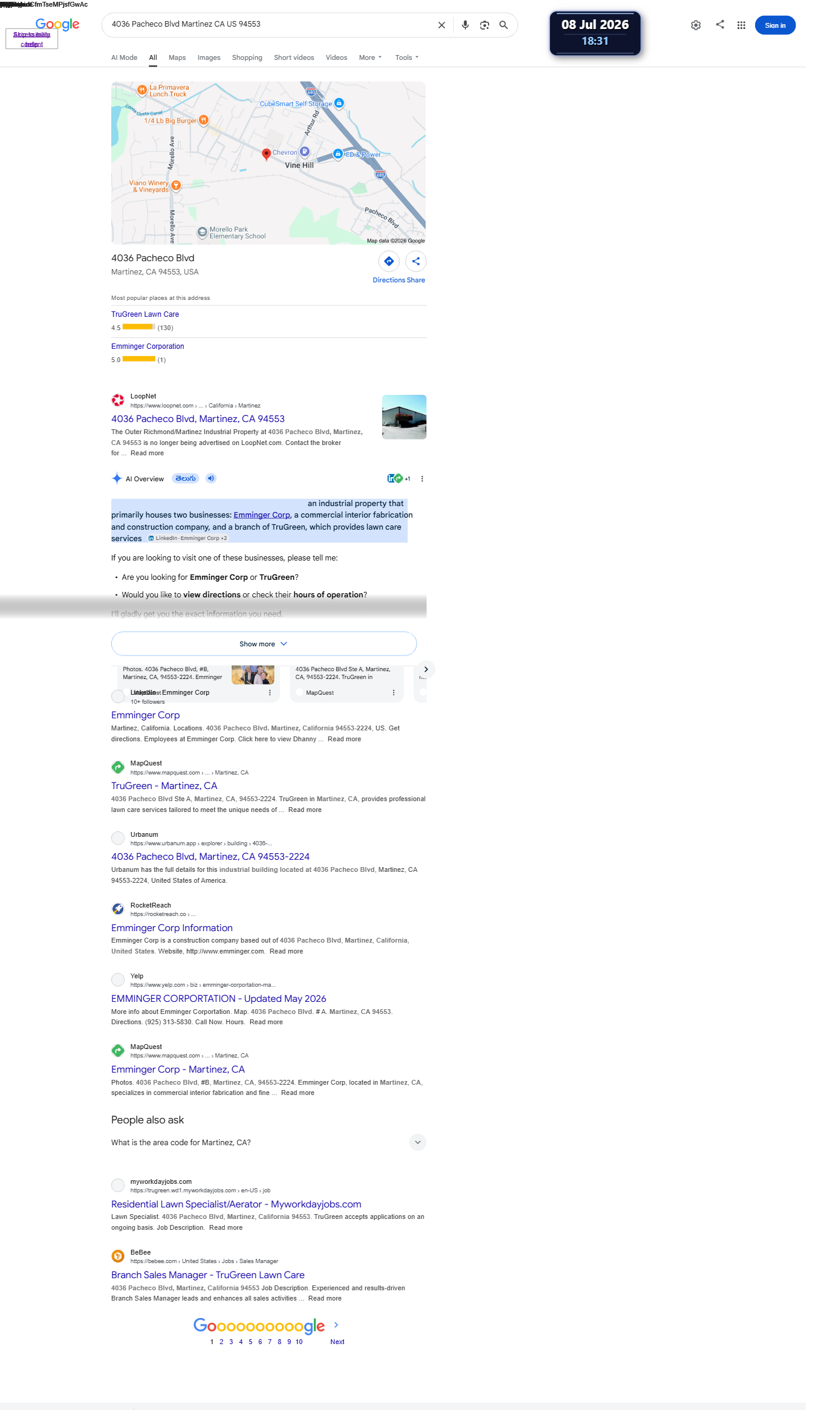Open Urbanum 4036 Pacheco Blvd result
Viewport: 815px width, 1410px height.
coord(210,857)
